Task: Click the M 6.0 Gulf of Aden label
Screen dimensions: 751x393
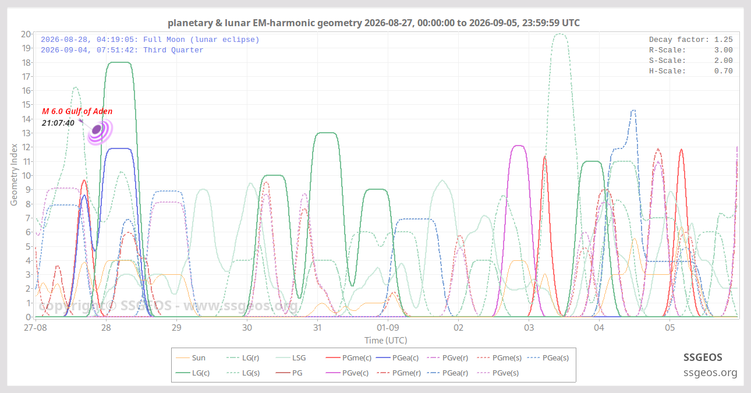Action: click(x=77, y=111)
